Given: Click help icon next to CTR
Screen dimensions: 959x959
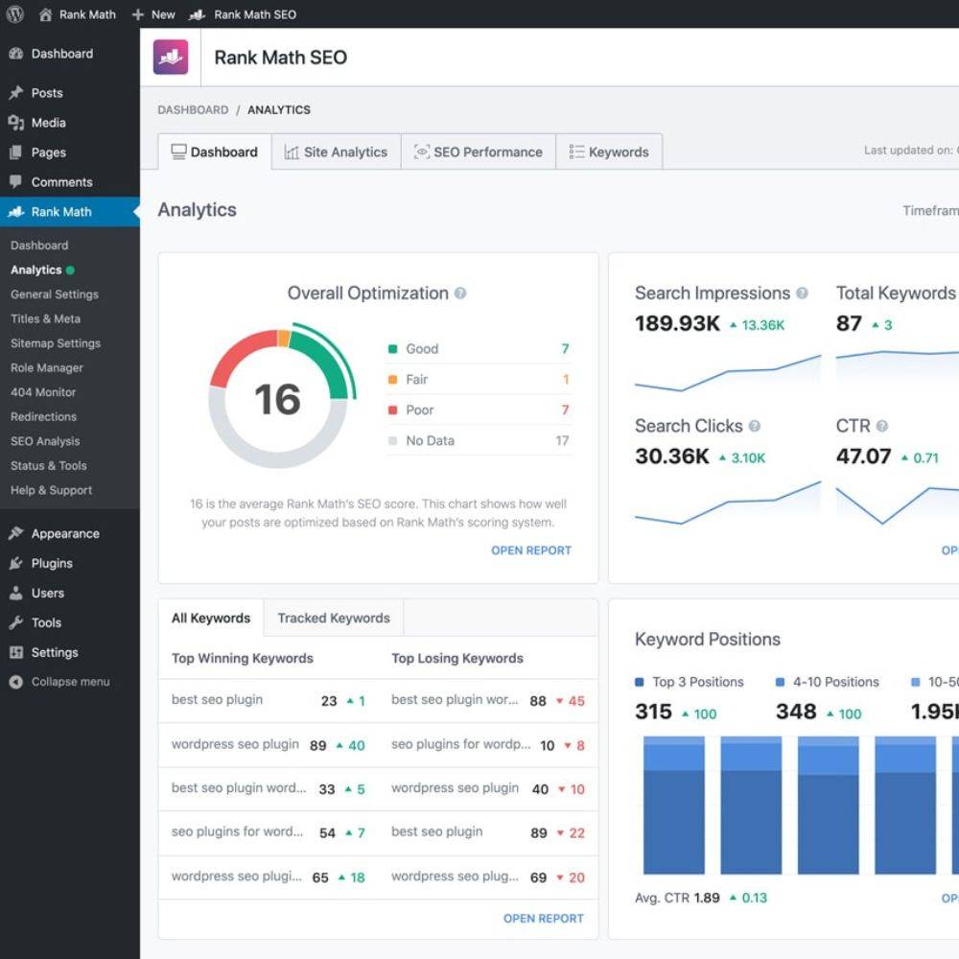Looking at the screenshot, I should click(x=882, y=427).
